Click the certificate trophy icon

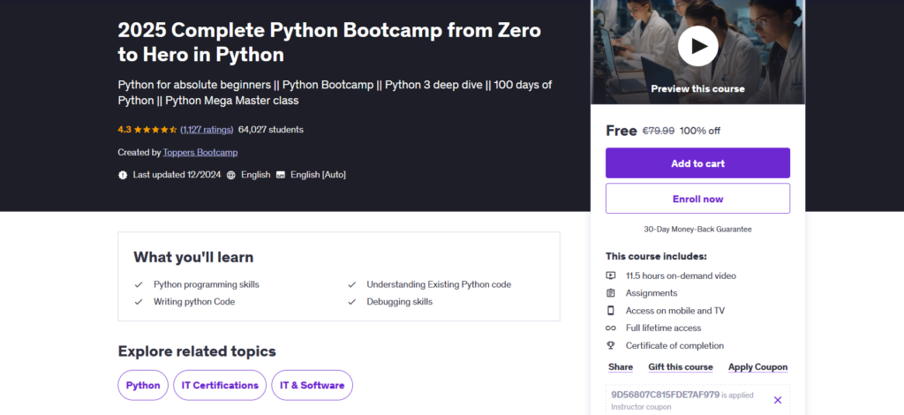(610, 346)
